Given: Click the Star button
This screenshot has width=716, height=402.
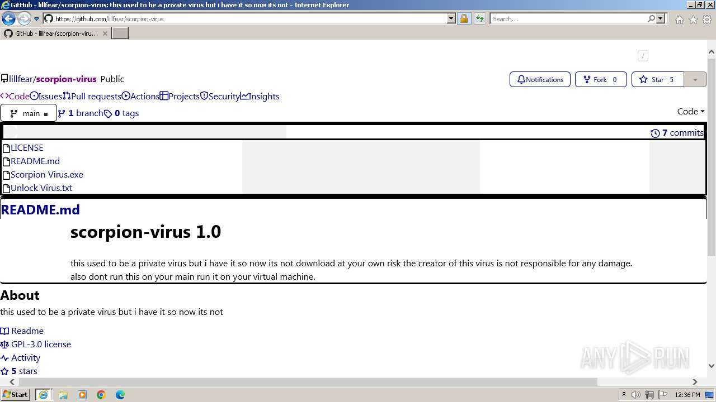Looking at the screenshot, I should pos(657,79).
